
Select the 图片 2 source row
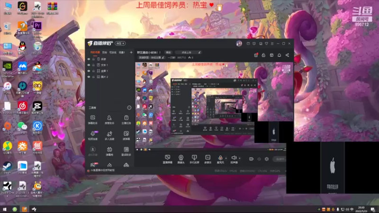pyautogui.click(x=109, y=77)
